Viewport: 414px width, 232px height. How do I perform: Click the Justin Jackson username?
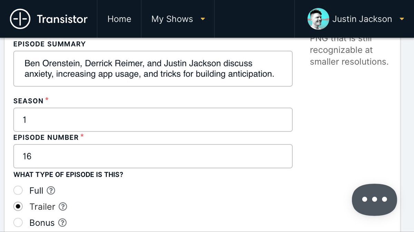coord(362,19)
